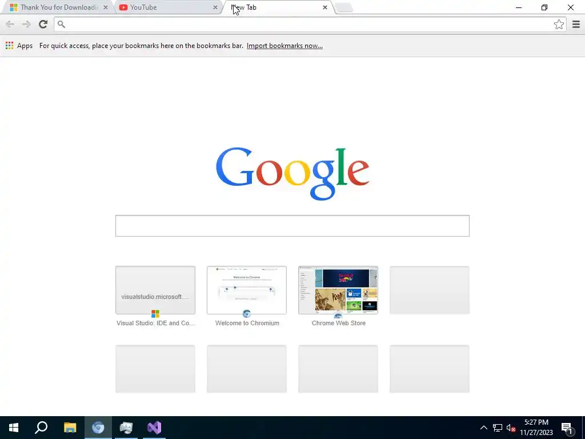
Task: Open the Windows Start menu
Action: (x=14, y=428)
